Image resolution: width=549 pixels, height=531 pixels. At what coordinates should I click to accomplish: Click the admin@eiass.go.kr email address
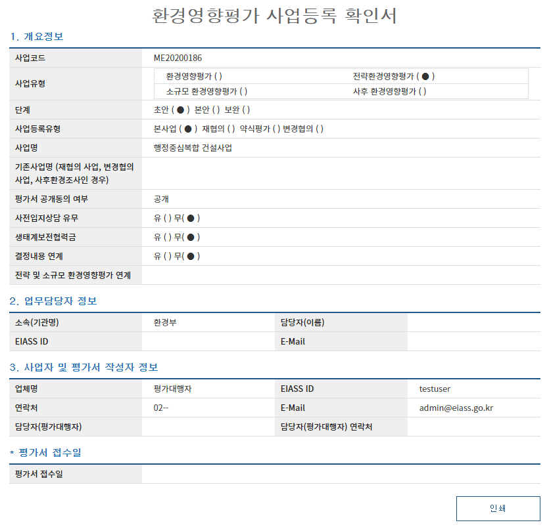[x=456, y=408]
